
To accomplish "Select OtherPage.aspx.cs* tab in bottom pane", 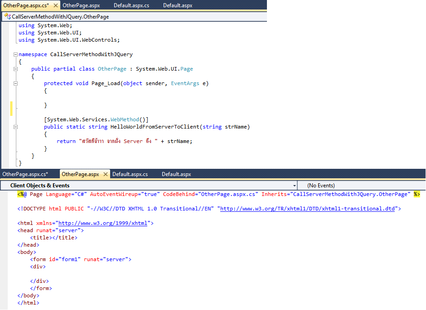I will [x=25, y=174].
